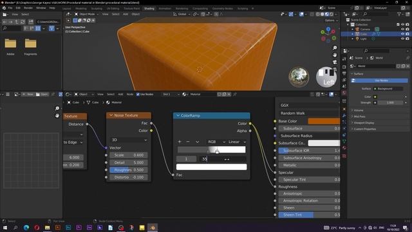Open the Noise Texture 3D dimensions dropdown

click(x=129, y=140)
